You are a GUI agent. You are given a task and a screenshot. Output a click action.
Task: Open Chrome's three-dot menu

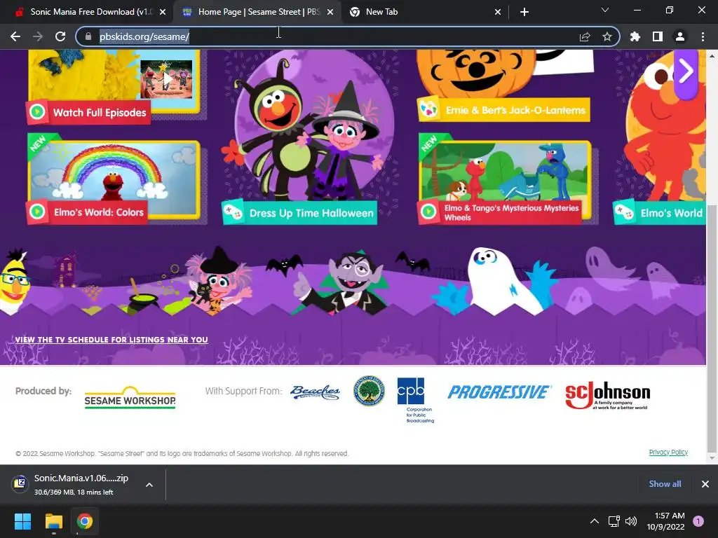[x=703, y=36]
